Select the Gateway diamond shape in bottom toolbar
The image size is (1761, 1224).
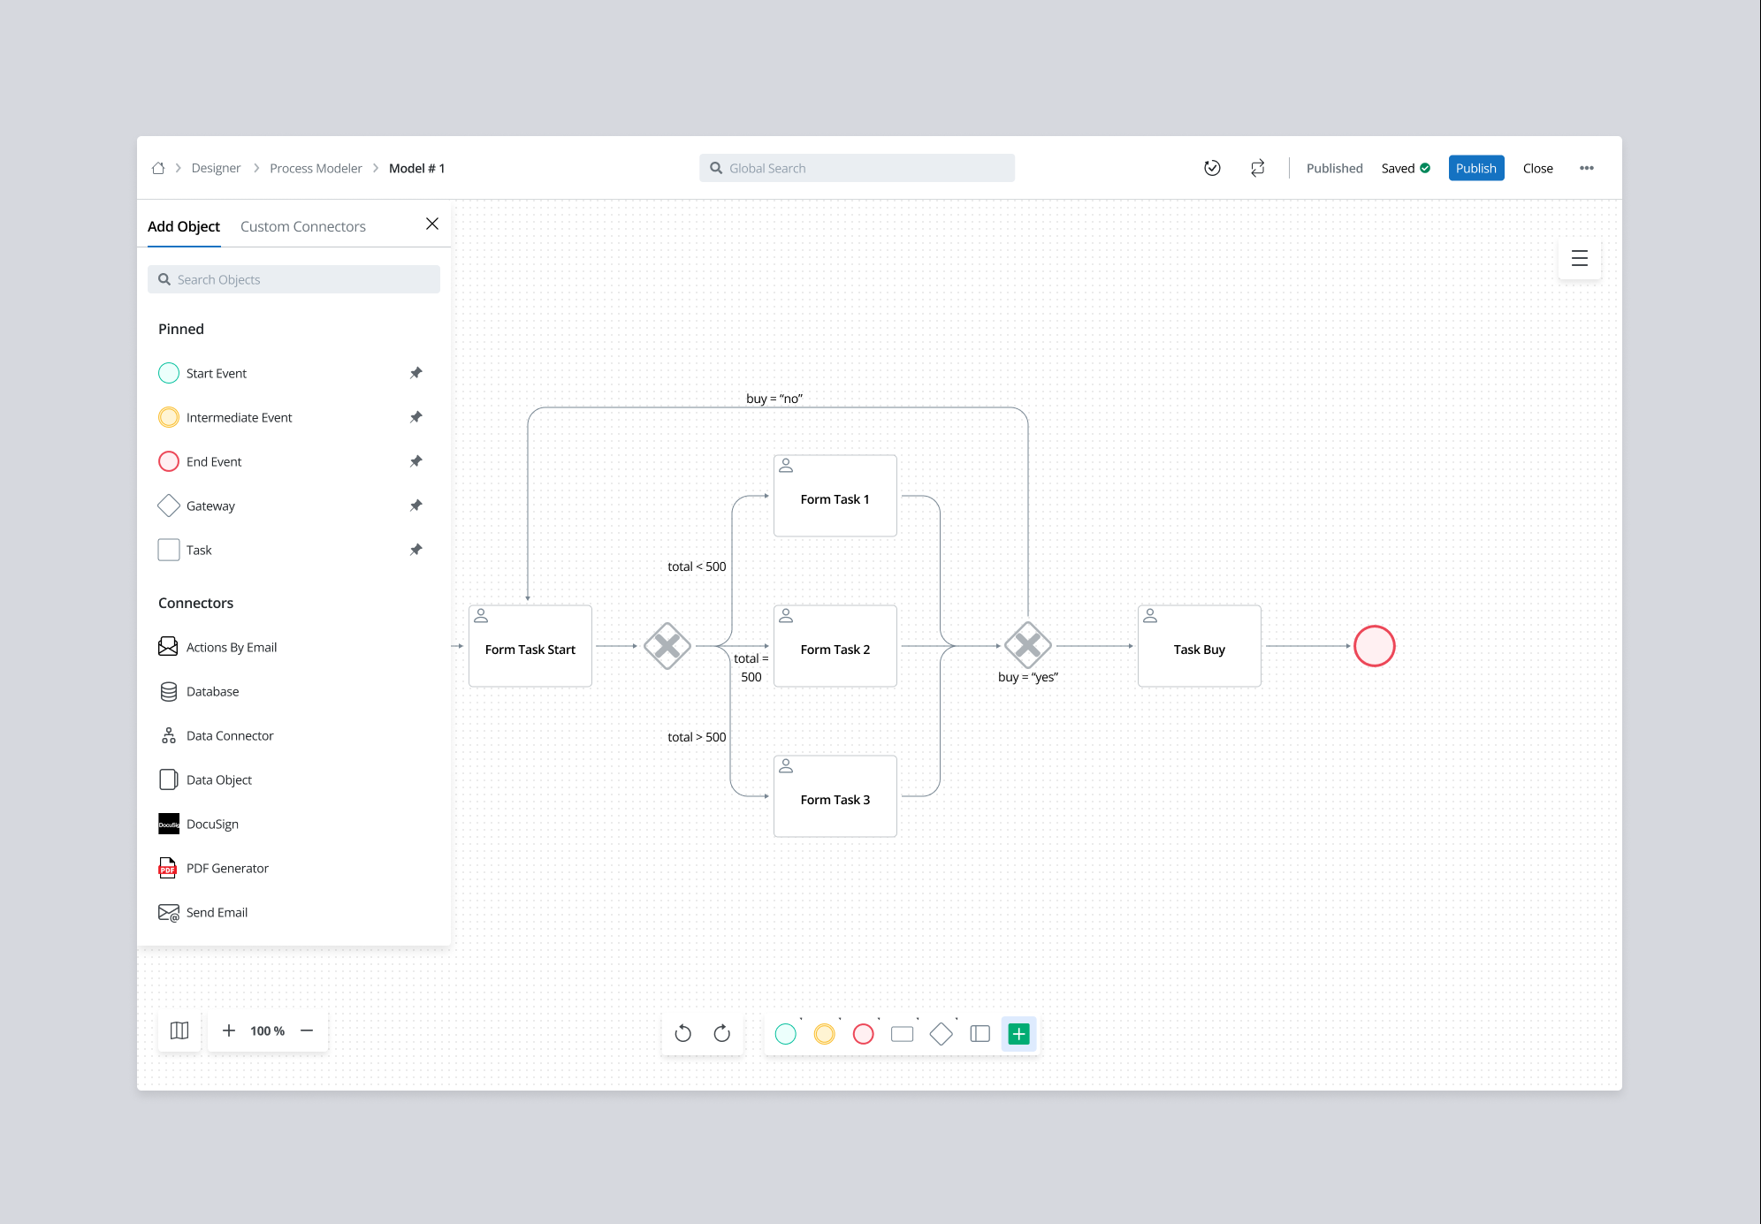(x=941, y=1033)
